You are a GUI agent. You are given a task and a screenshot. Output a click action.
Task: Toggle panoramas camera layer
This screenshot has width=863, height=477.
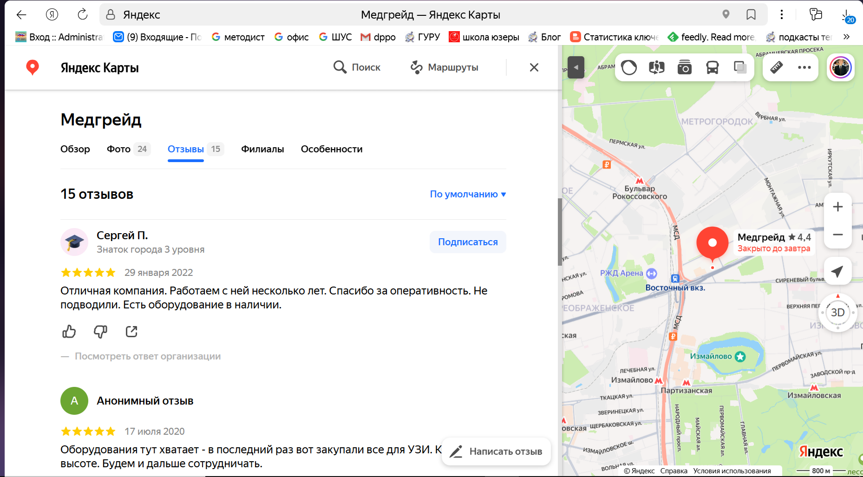[x=685, y=68]
